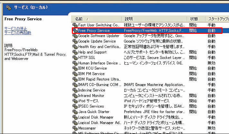Select IMAPI CD-Burning COM service name
229x134 pixels.
(100, 85)
